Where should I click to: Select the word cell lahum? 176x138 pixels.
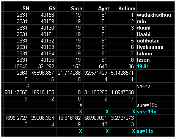tap(145, 53)
